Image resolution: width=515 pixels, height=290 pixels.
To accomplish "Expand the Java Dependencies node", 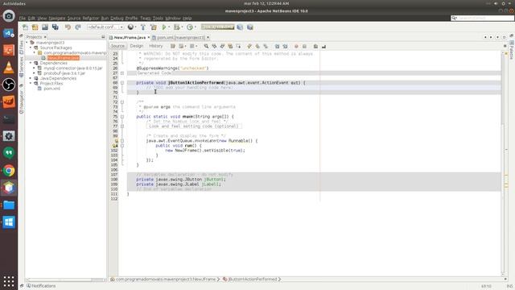I will (x=31, y=78).
